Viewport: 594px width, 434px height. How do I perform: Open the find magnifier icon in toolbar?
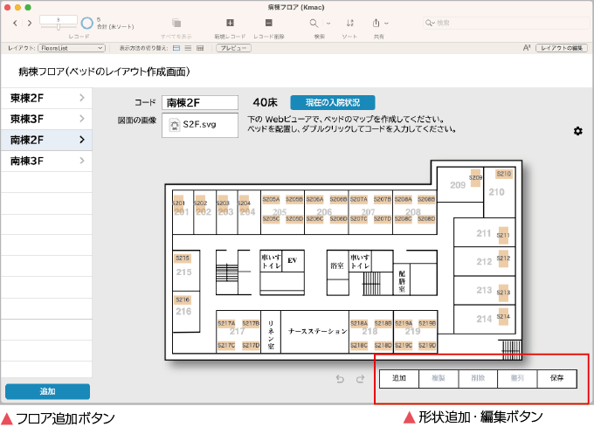click(x=314, y=23)
